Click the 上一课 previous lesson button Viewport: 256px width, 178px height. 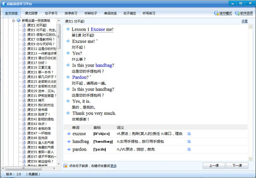tap(214, 166)
